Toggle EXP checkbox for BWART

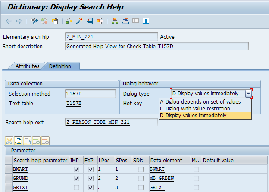click(x=91, y=169)
